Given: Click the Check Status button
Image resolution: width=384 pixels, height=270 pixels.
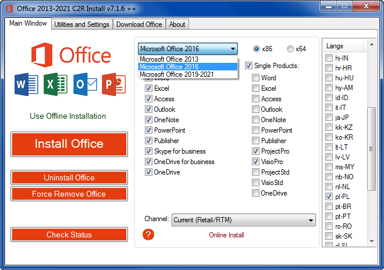Looking at the screenshot, I should tap(69, 235).
